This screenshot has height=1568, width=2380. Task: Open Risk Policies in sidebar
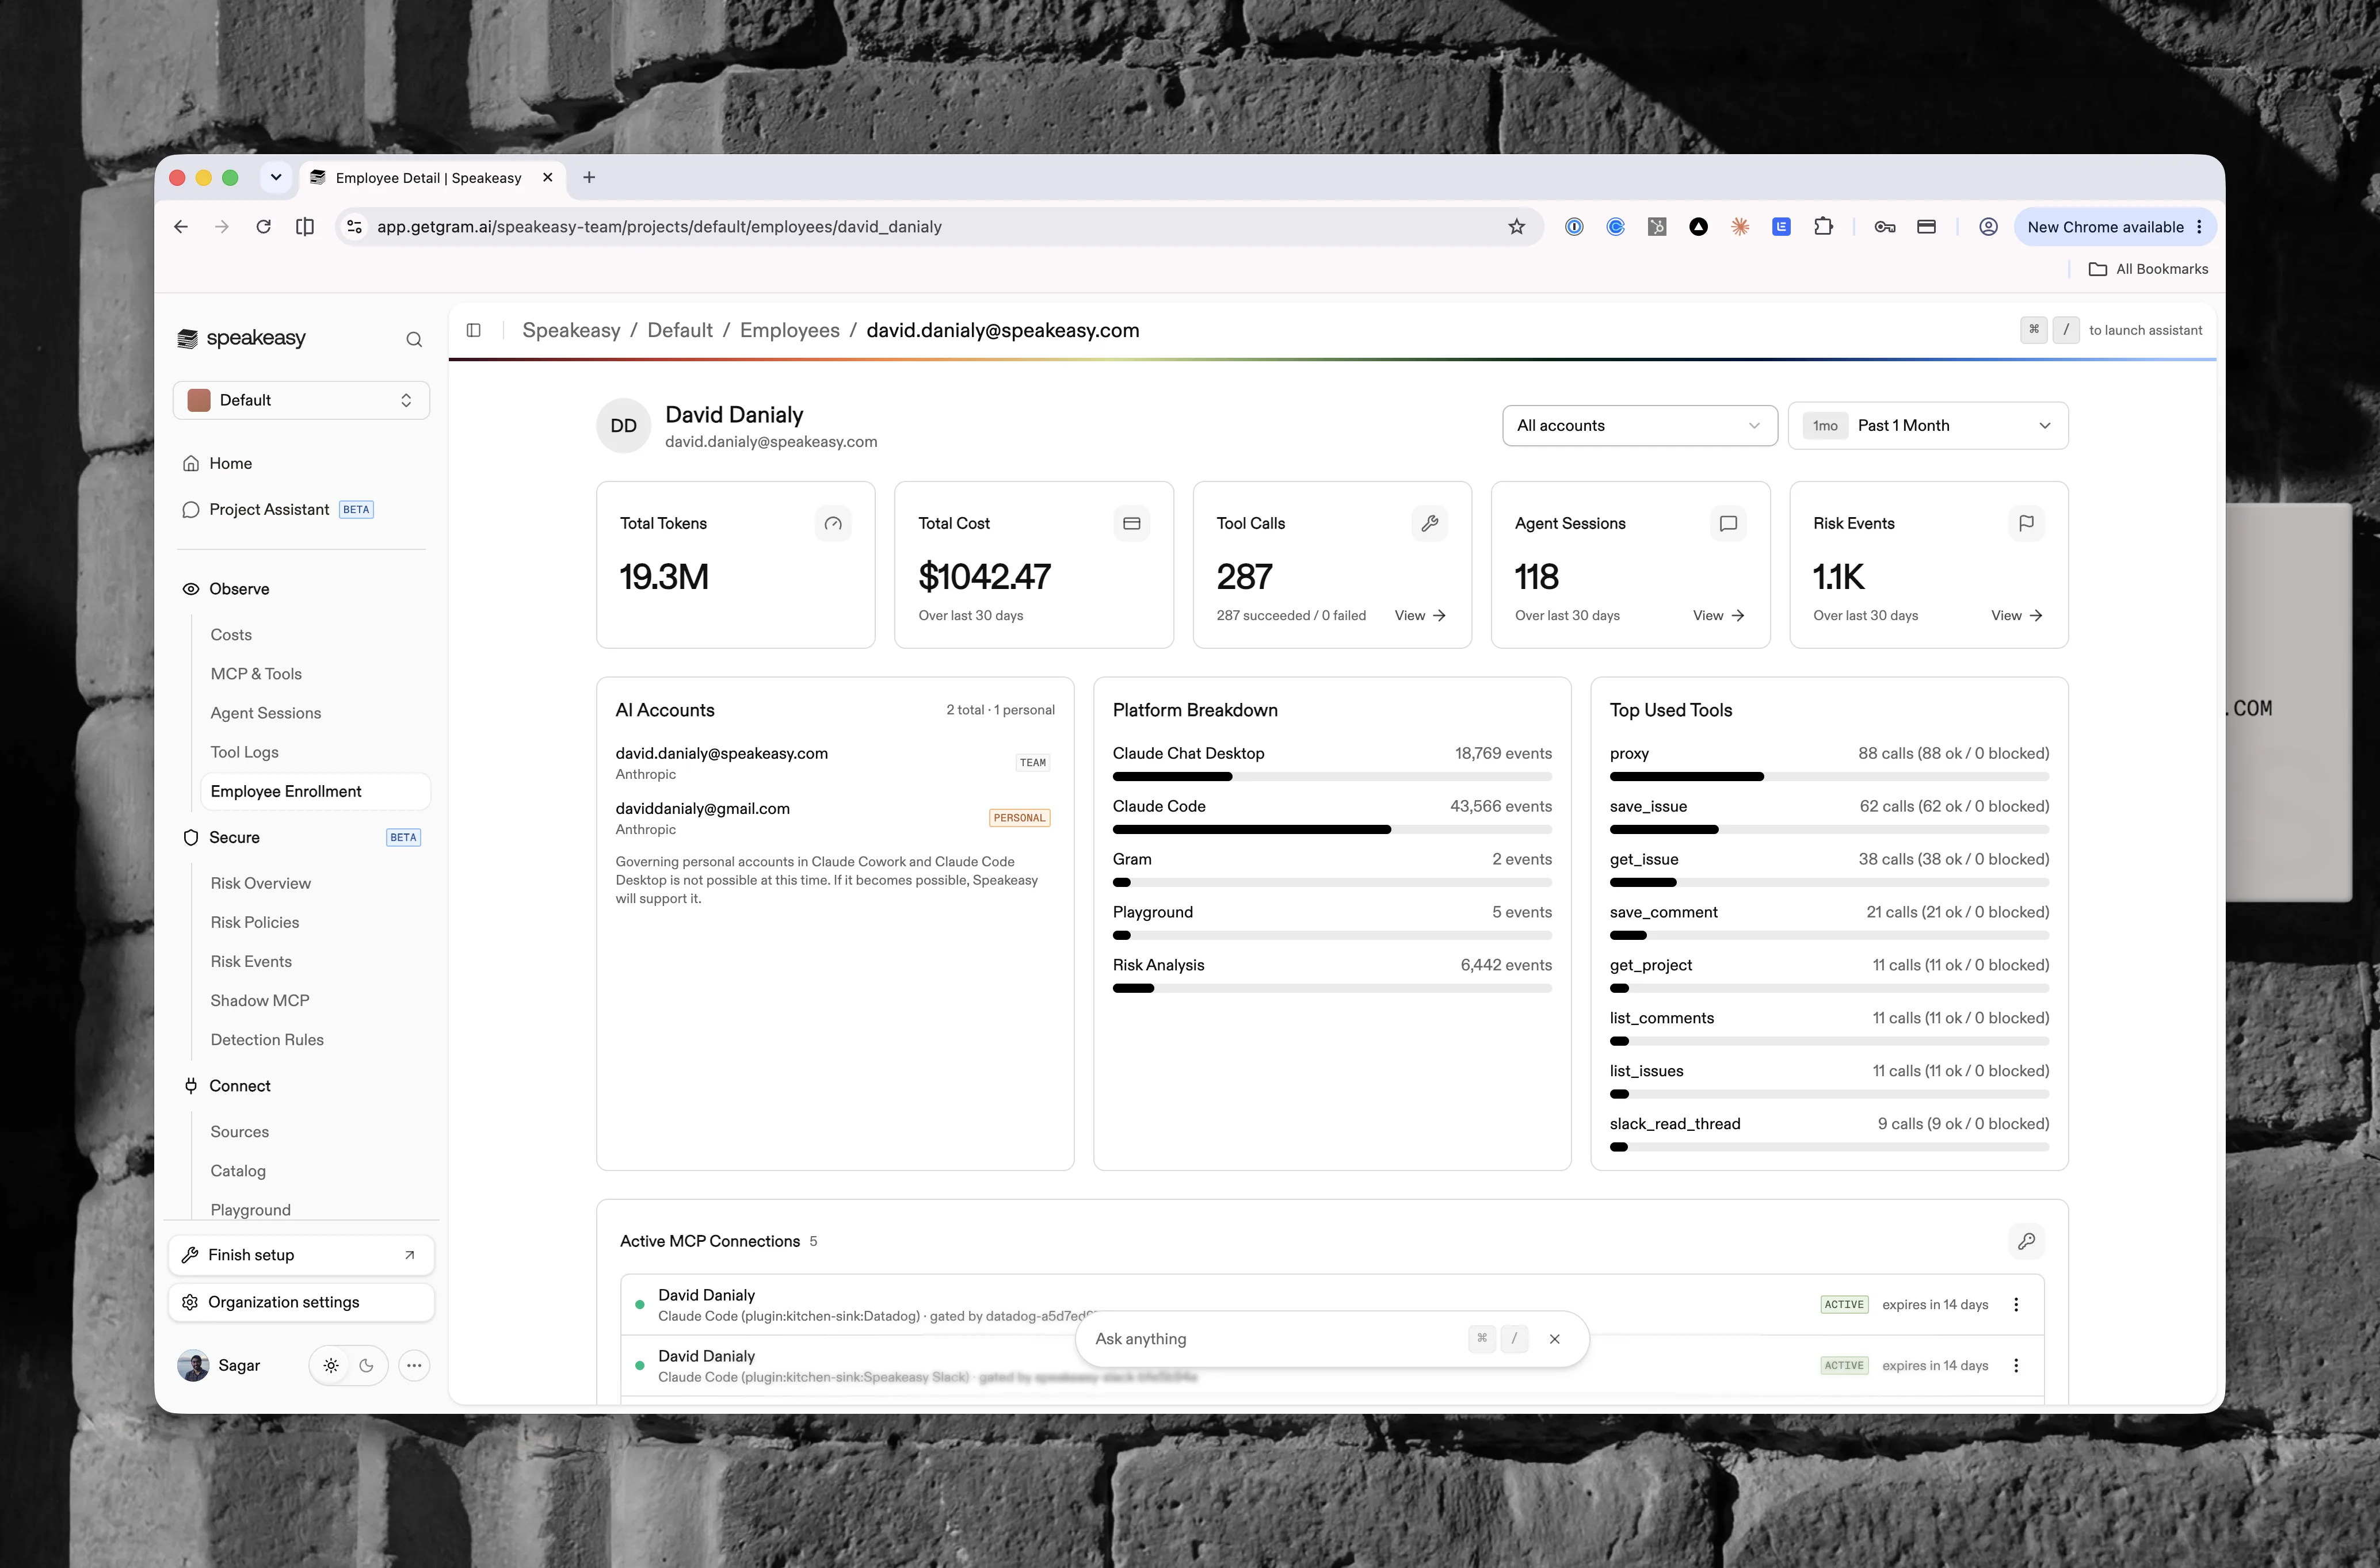coord(255,922)
